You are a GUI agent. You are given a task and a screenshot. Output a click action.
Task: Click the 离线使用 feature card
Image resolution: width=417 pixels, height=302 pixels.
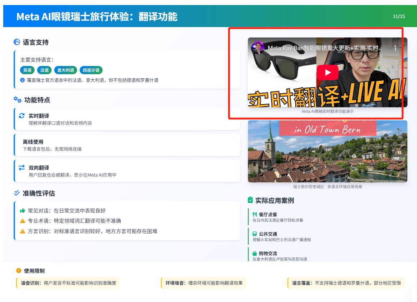[127, 145]
